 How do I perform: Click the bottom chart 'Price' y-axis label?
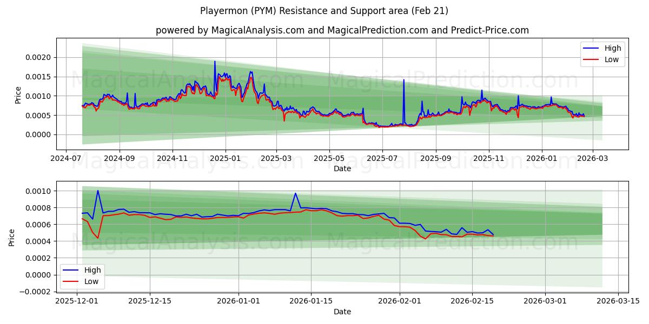[x=12, y=237]
